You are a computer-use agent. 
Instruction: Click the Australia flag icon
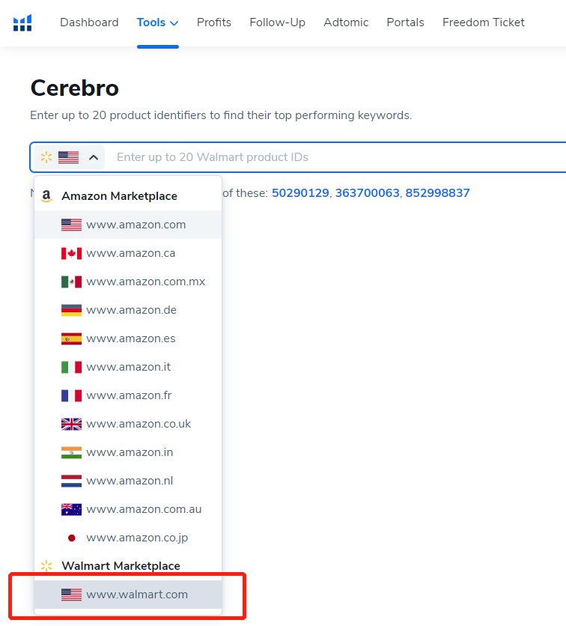(71, 509)
